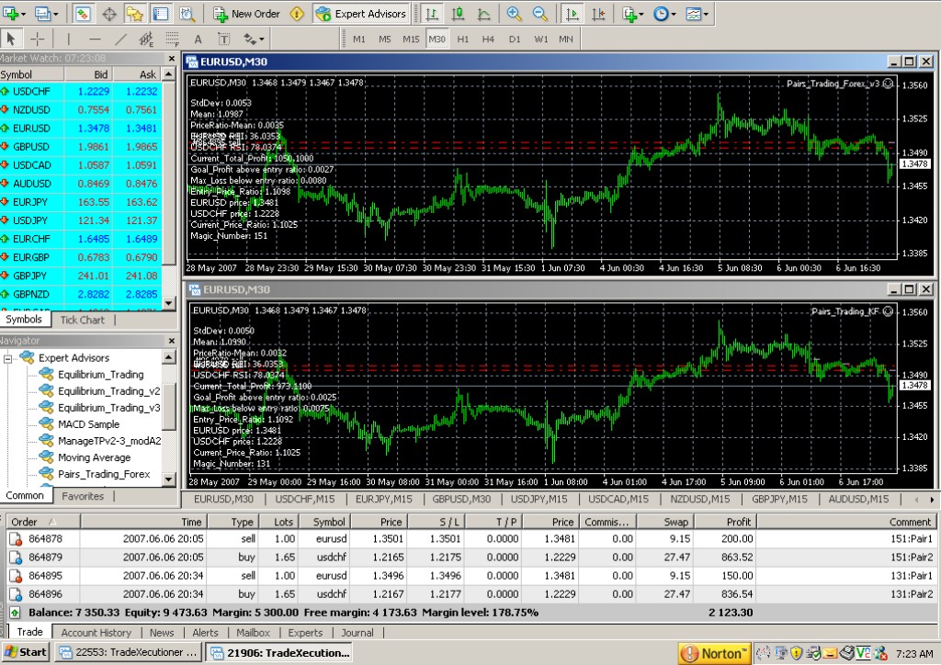Zoom out on the chart

click(539, 13)
